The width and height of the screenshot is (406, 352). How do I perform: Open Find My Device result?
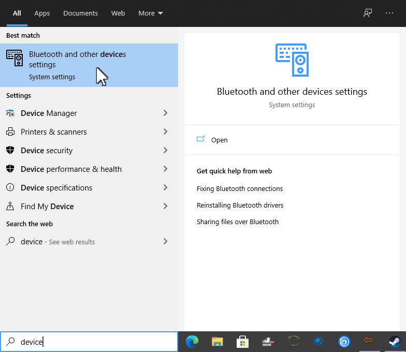(89, 206)
